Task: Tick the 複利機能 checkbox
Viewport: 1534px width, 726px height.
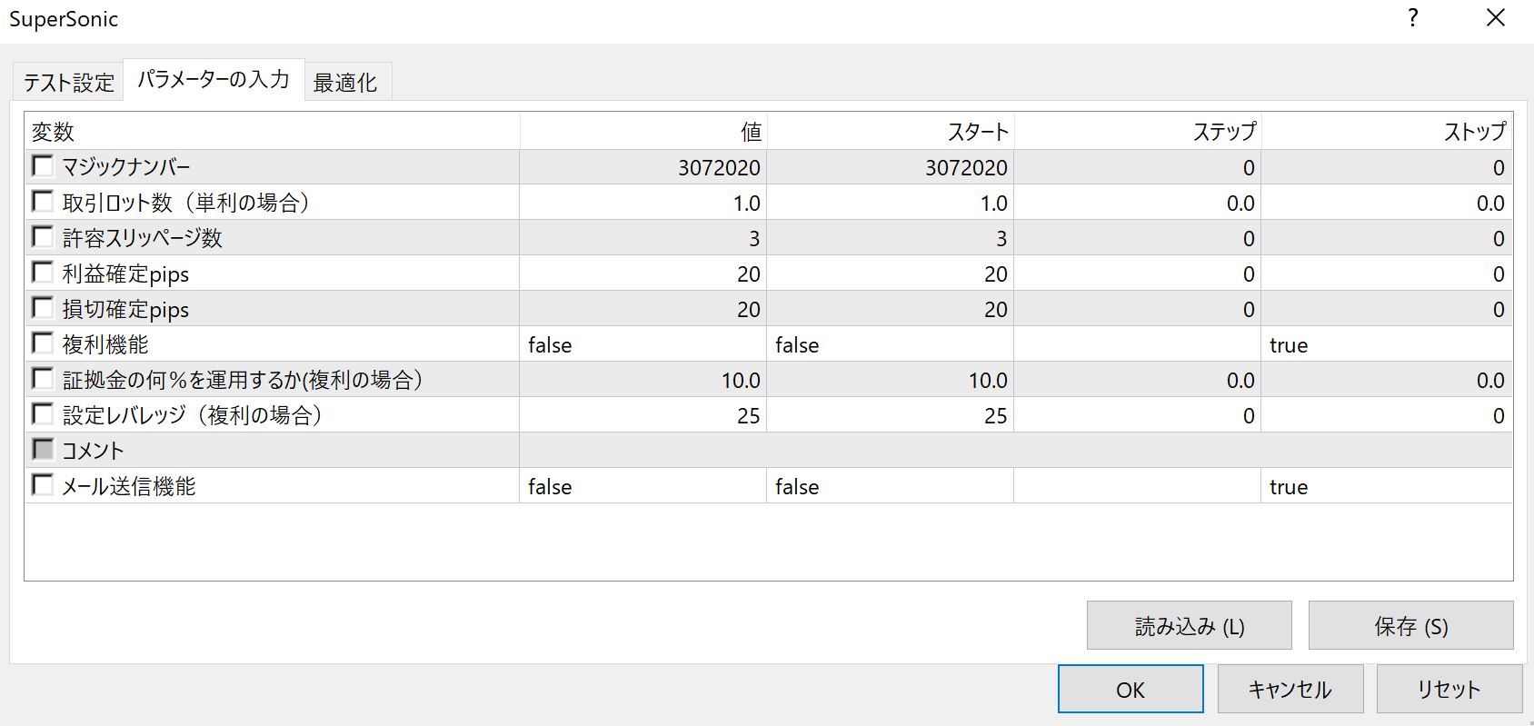Action: click(x=43, y=343)
